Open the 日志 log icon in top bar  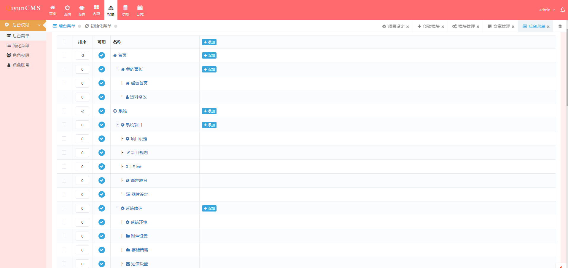point(140,10)
